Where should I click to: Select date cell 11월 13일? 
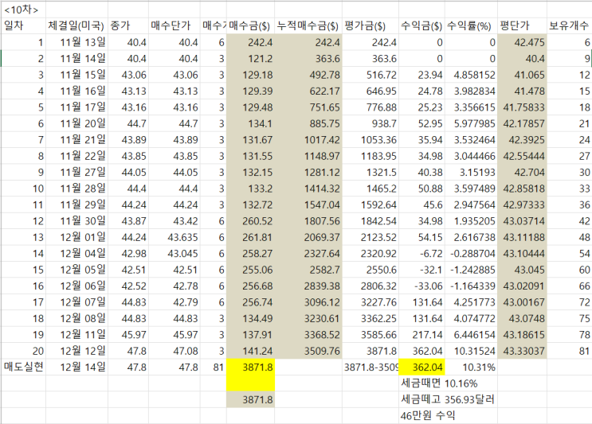76,43
